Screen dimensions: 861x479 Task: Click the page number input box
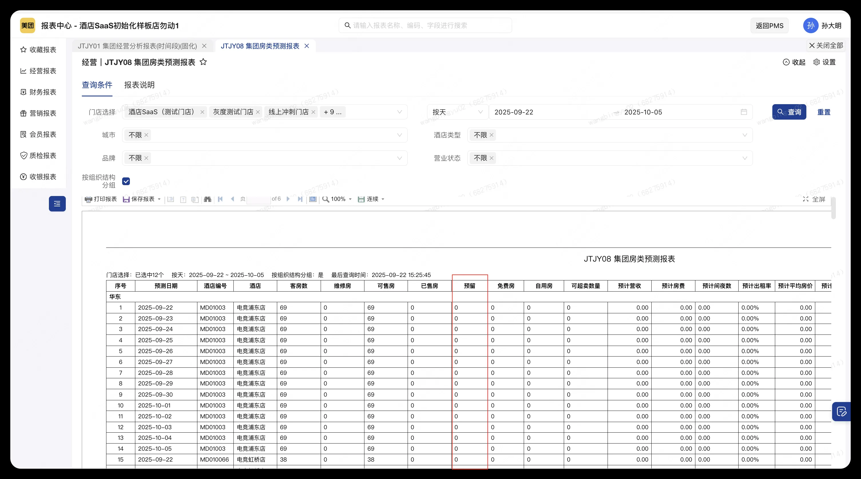[x=259, y=199]
